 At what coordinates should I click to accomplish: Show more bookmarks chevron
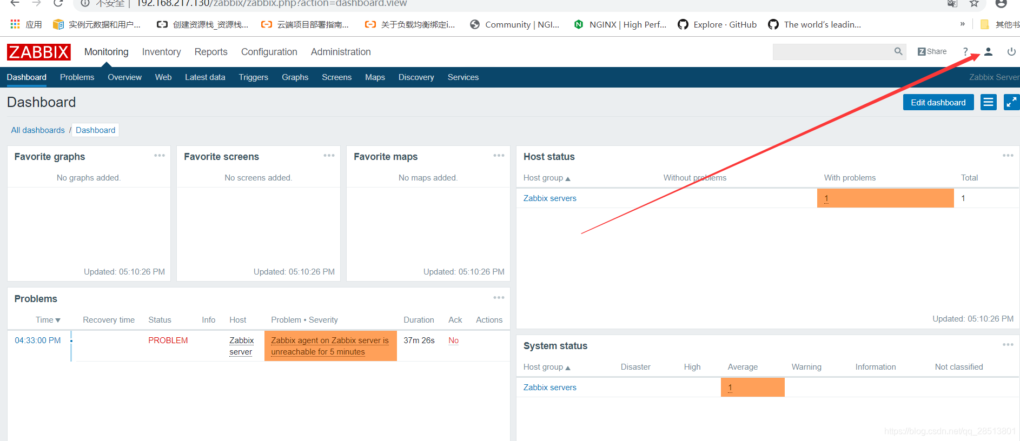click(x=963, y=24)
